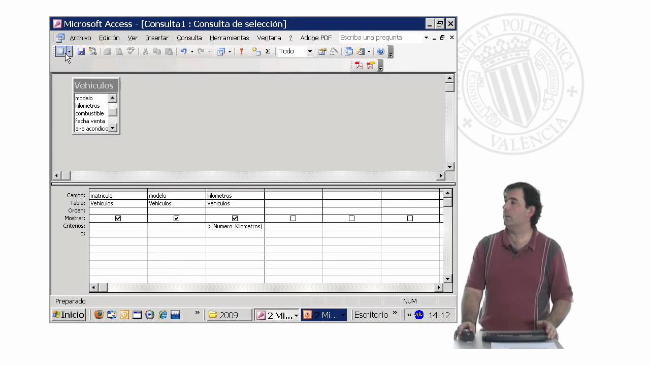Screen dimensions: 650x366
Task: Click the file search toolbar icon
Action: point(92,51)
